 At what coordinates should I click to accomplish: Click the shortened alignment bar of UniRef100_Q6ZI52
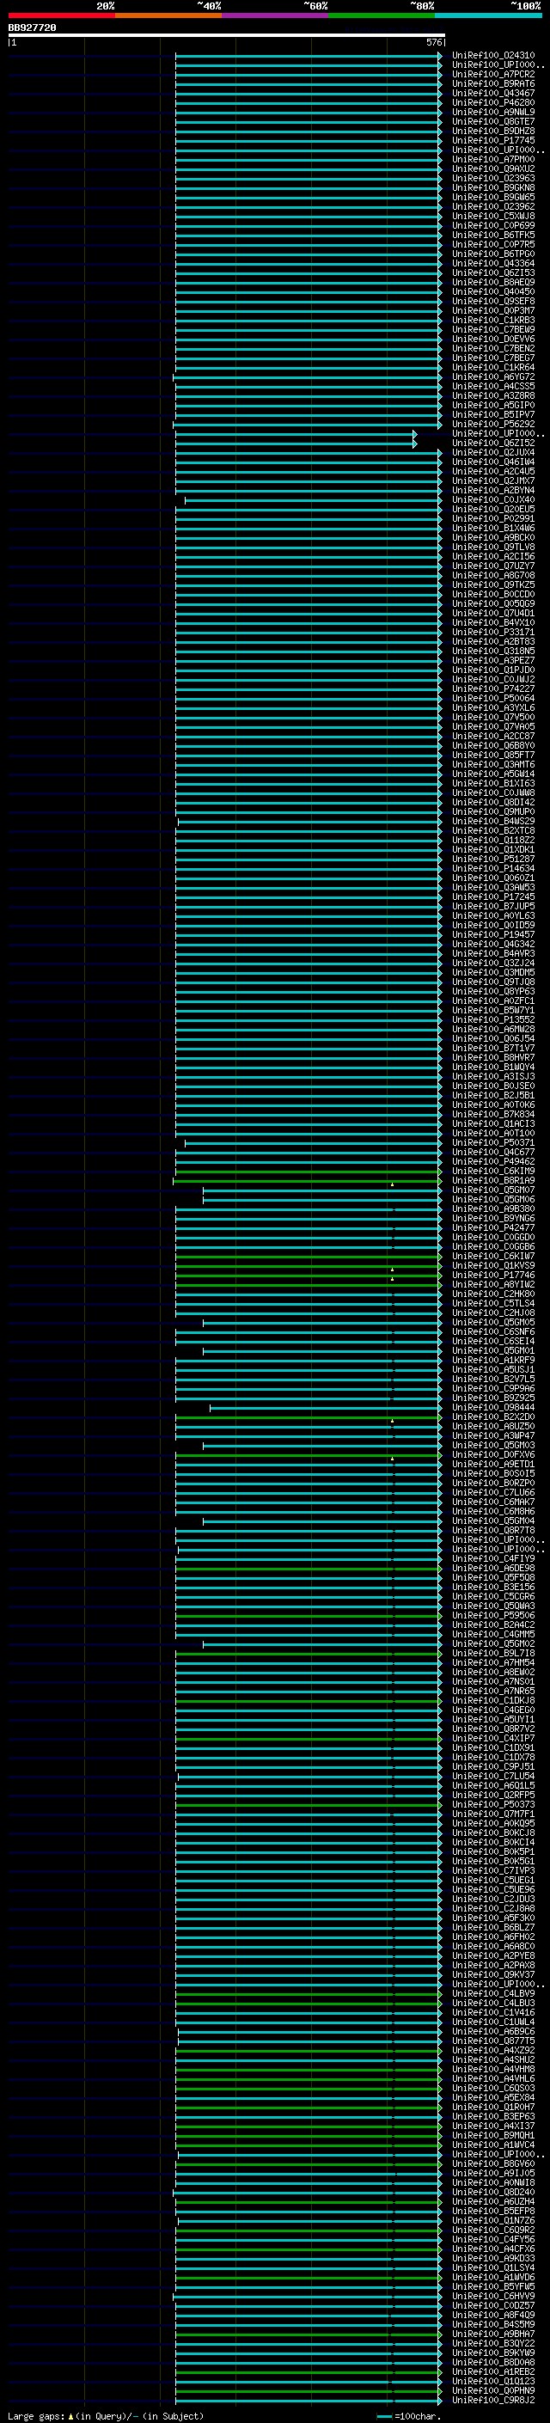(x=296, y=443)
